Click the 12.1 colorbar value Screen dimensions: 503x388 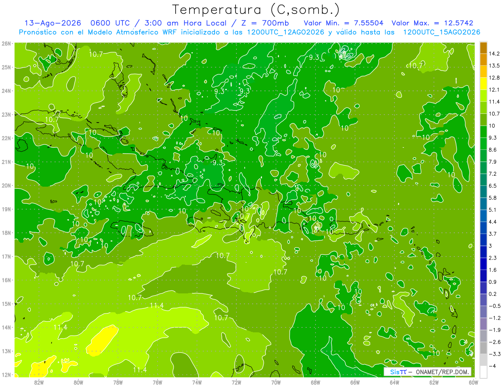495,90
